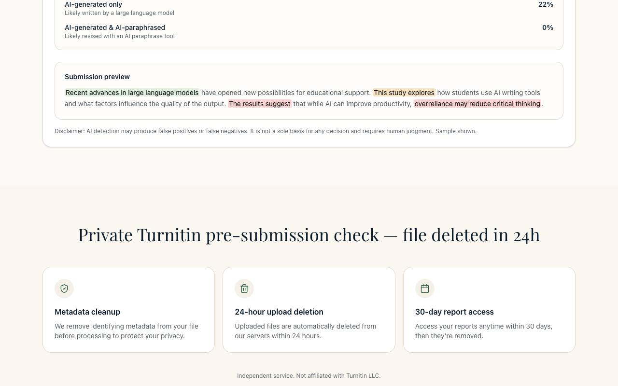The image size is (618, 386).
Task: Click the 'AI-generated & AI-paraphrased' label
Action: [115, 28]
